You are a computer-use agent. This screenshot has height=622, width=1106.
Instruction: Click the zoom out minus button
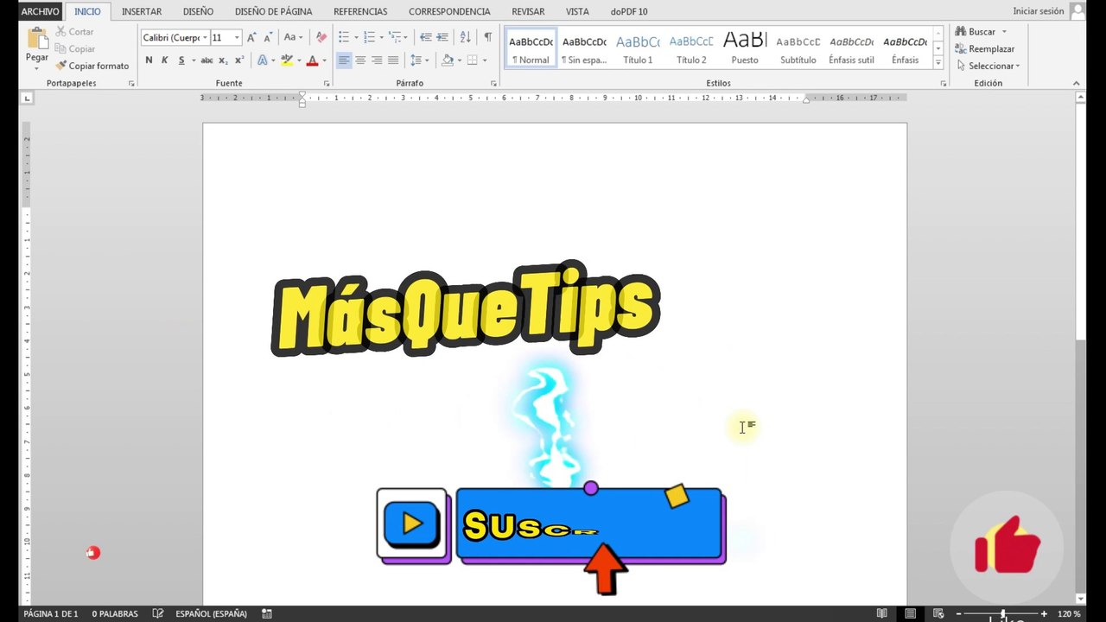click(x=959, y=613)
